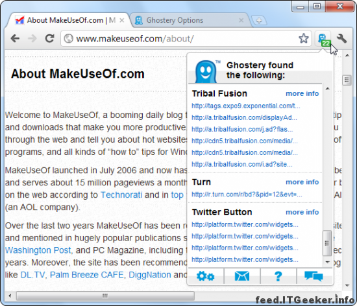357x306 pixels.
Task: Maximize the Chrome window
Action: [317, 6]
